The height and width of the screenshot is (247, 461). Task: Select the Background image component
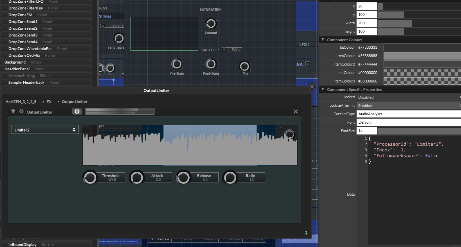click(46, 62)
